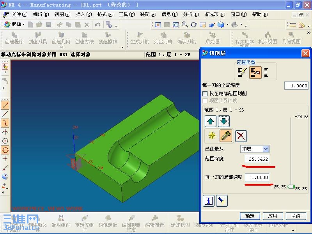Click 创建程序 toolbar icon
The image size is (312, 234).
[14, 38]
